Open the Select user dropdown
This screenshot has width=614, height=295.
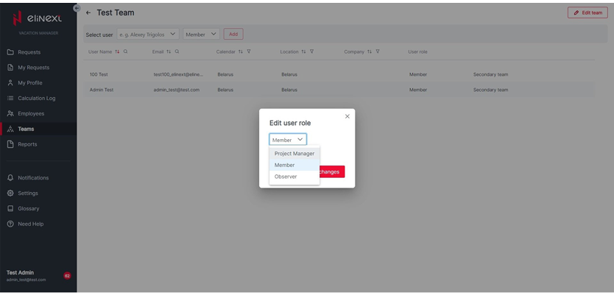point(147,34)
